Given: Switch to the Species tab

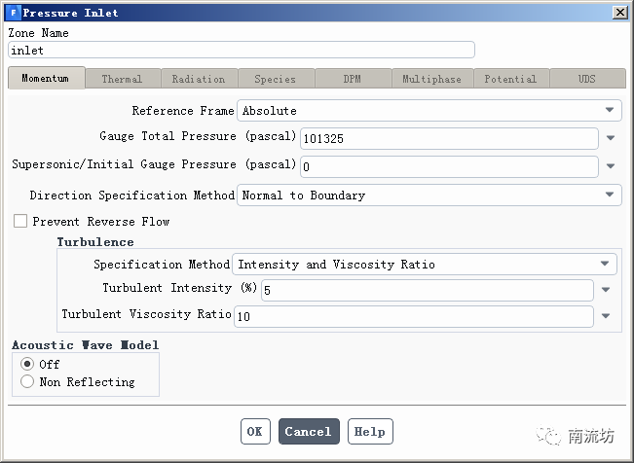Looking at the screenshot, I should [x=276, y=79].
